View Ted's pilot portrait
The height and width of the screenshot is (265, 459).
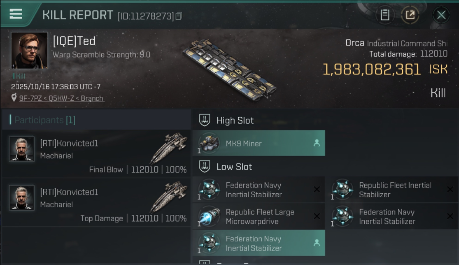29,50
